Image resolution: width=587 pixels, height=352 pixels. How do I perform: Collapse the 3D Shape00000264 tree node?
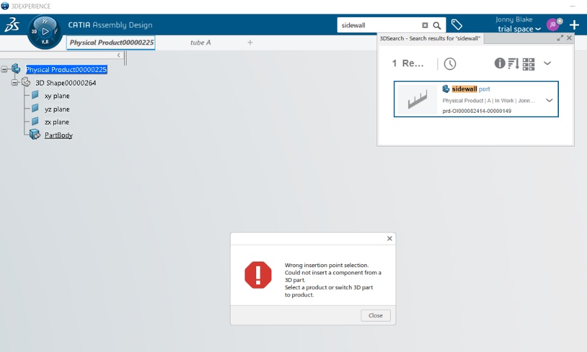point(14,82)
